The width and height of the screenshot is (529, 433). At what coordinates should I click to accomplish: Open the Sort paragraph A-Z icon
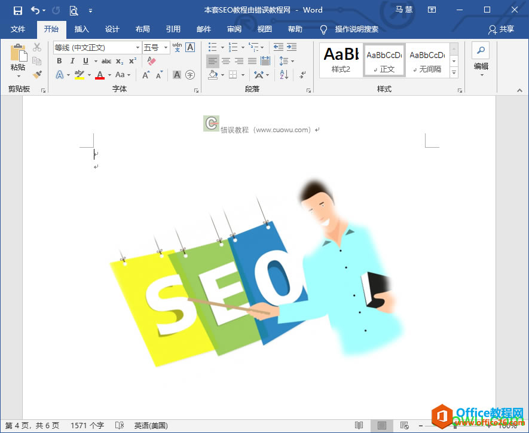click(284, 75)
